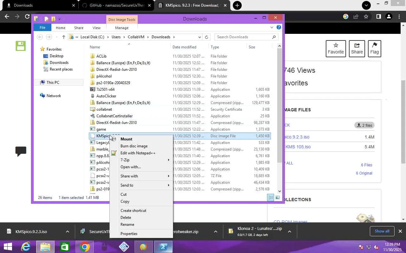Screen dimensions: 406x253
Task: Select Burn disc image
Action: click(141, 146)
